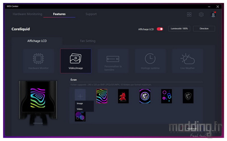Select the Horloge système clock mode
The height and width of the screenshot is (141, 227).
[x=150, y=61]
